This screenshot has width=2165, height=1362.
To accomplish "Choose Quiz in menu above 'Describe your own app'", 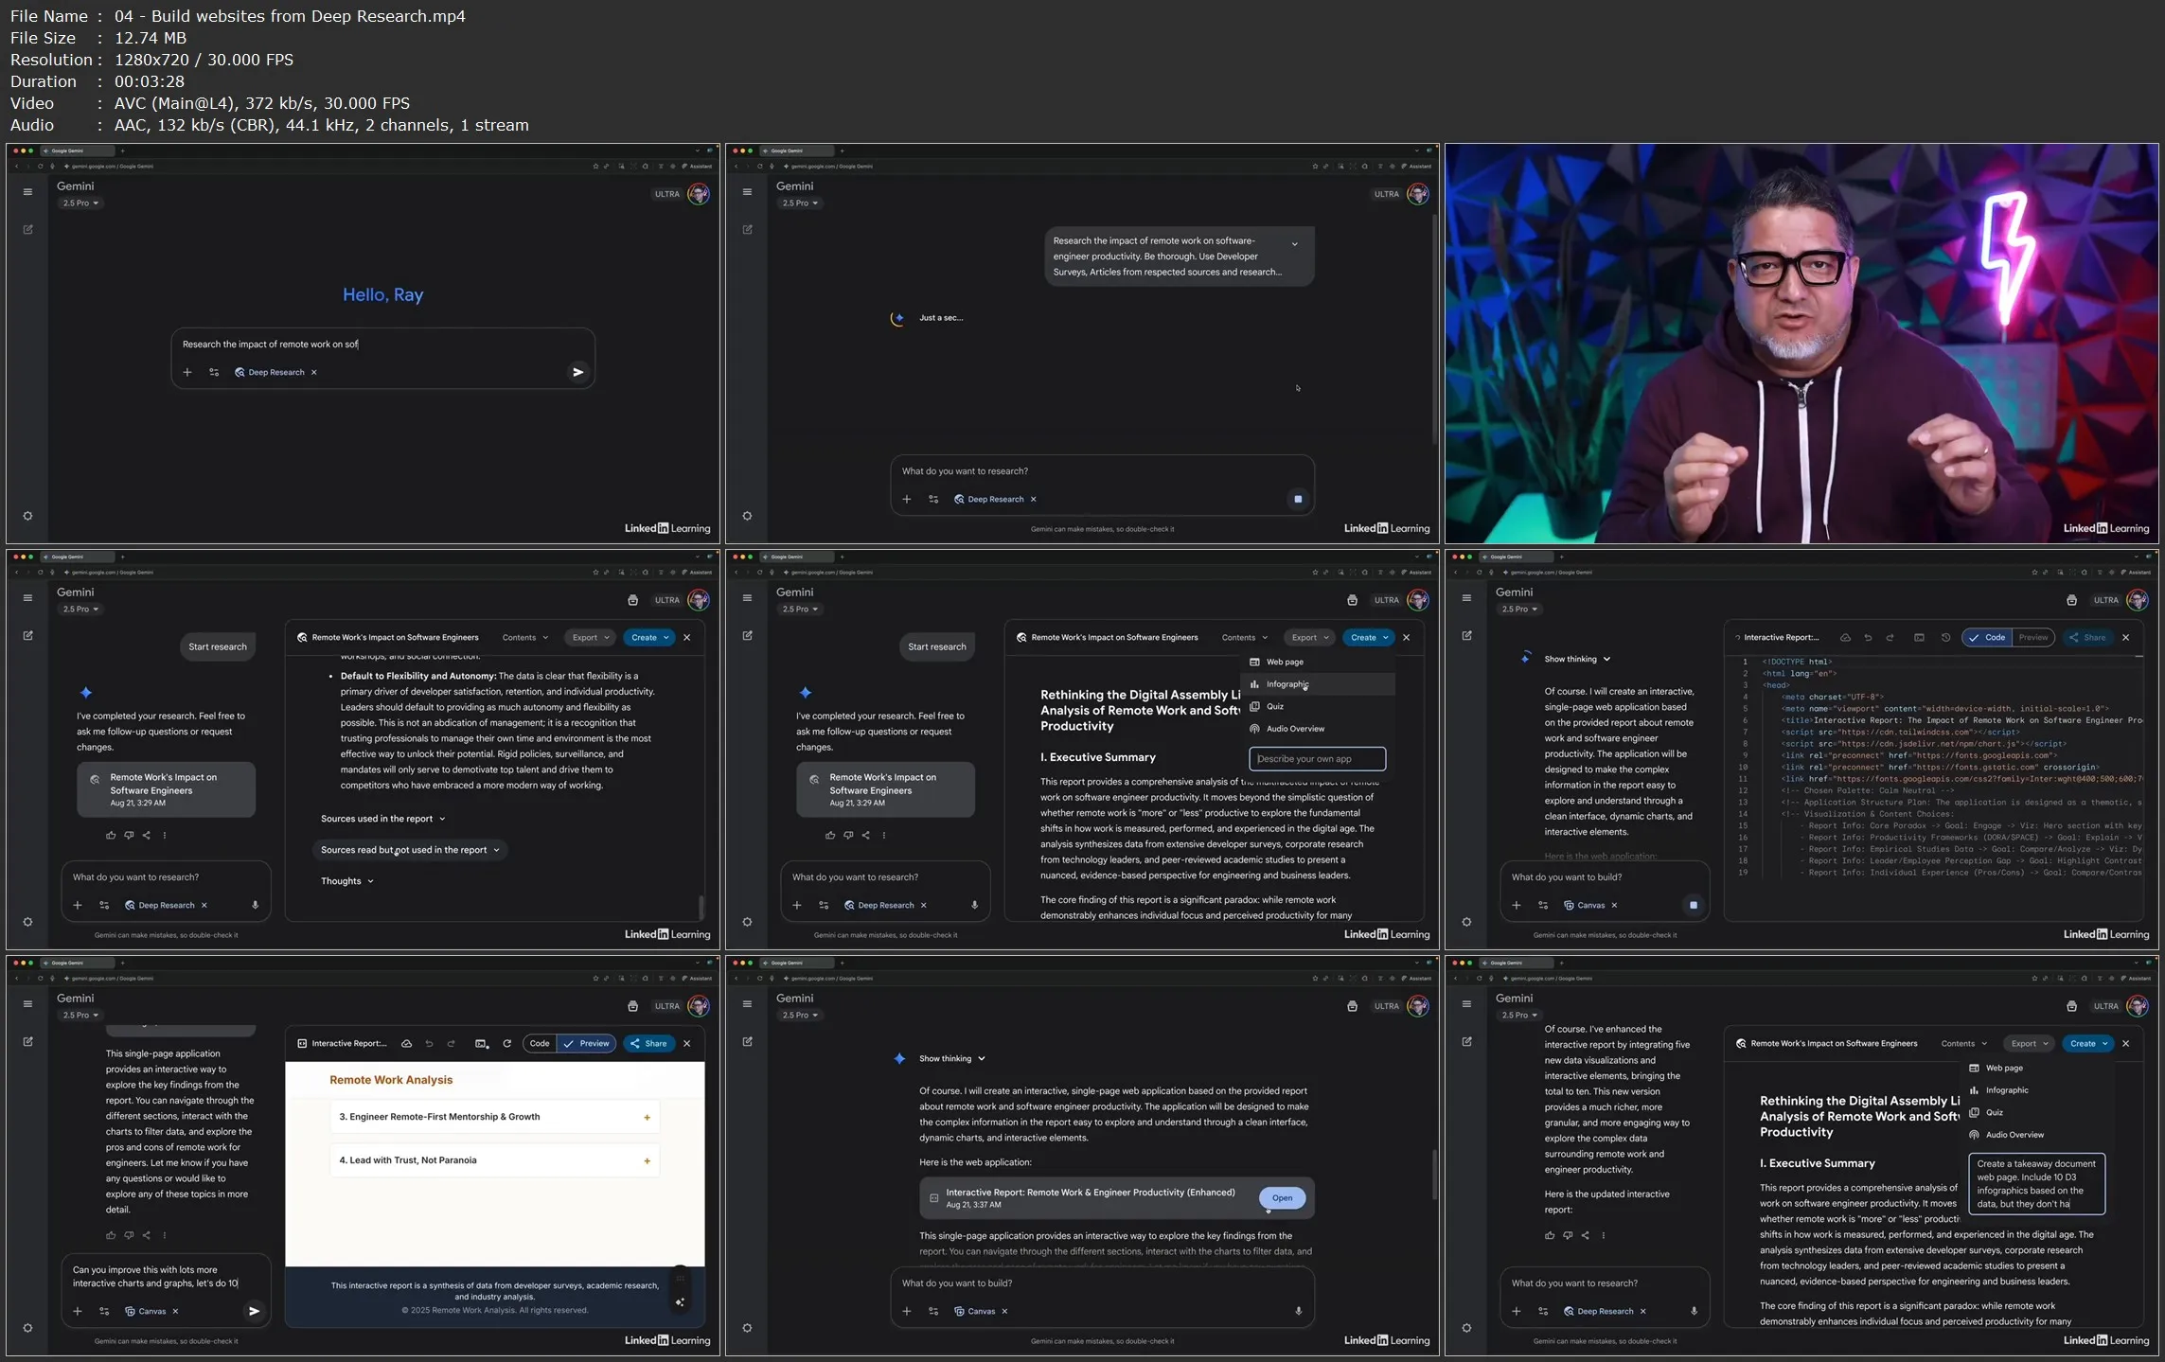I will tap(1317, 706).
